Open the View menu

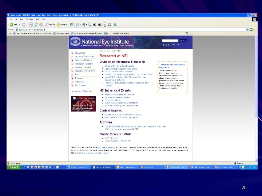tap(21, 19)
